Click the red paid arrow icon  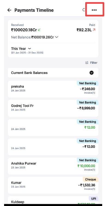click(x=94, y=30)
